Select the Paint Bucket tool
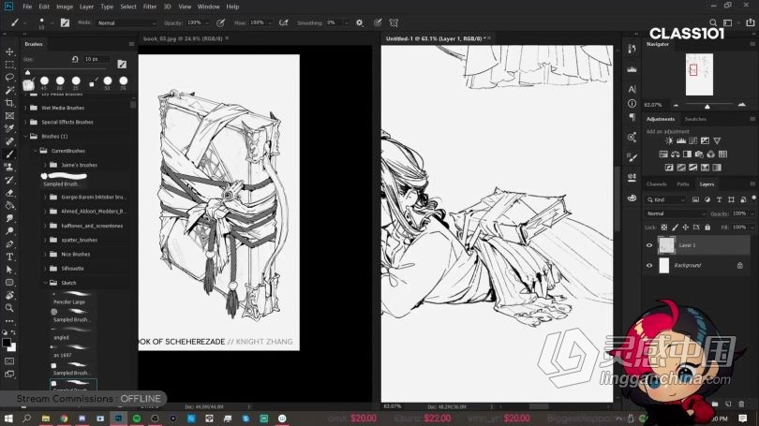The height and width of the screenshot is (426, 759). 9,205
